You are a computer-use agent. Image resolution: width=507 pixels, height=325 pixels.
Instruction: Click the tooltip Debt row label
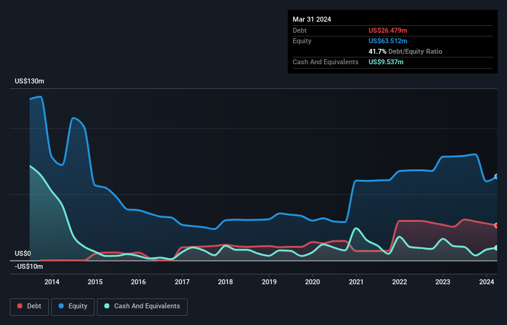300,30
